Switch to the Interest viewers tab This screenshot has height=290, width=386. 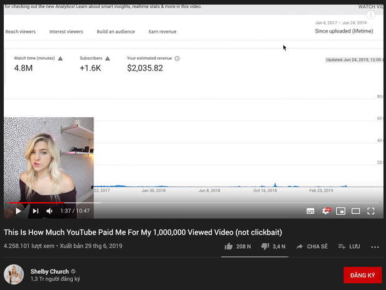66,32
